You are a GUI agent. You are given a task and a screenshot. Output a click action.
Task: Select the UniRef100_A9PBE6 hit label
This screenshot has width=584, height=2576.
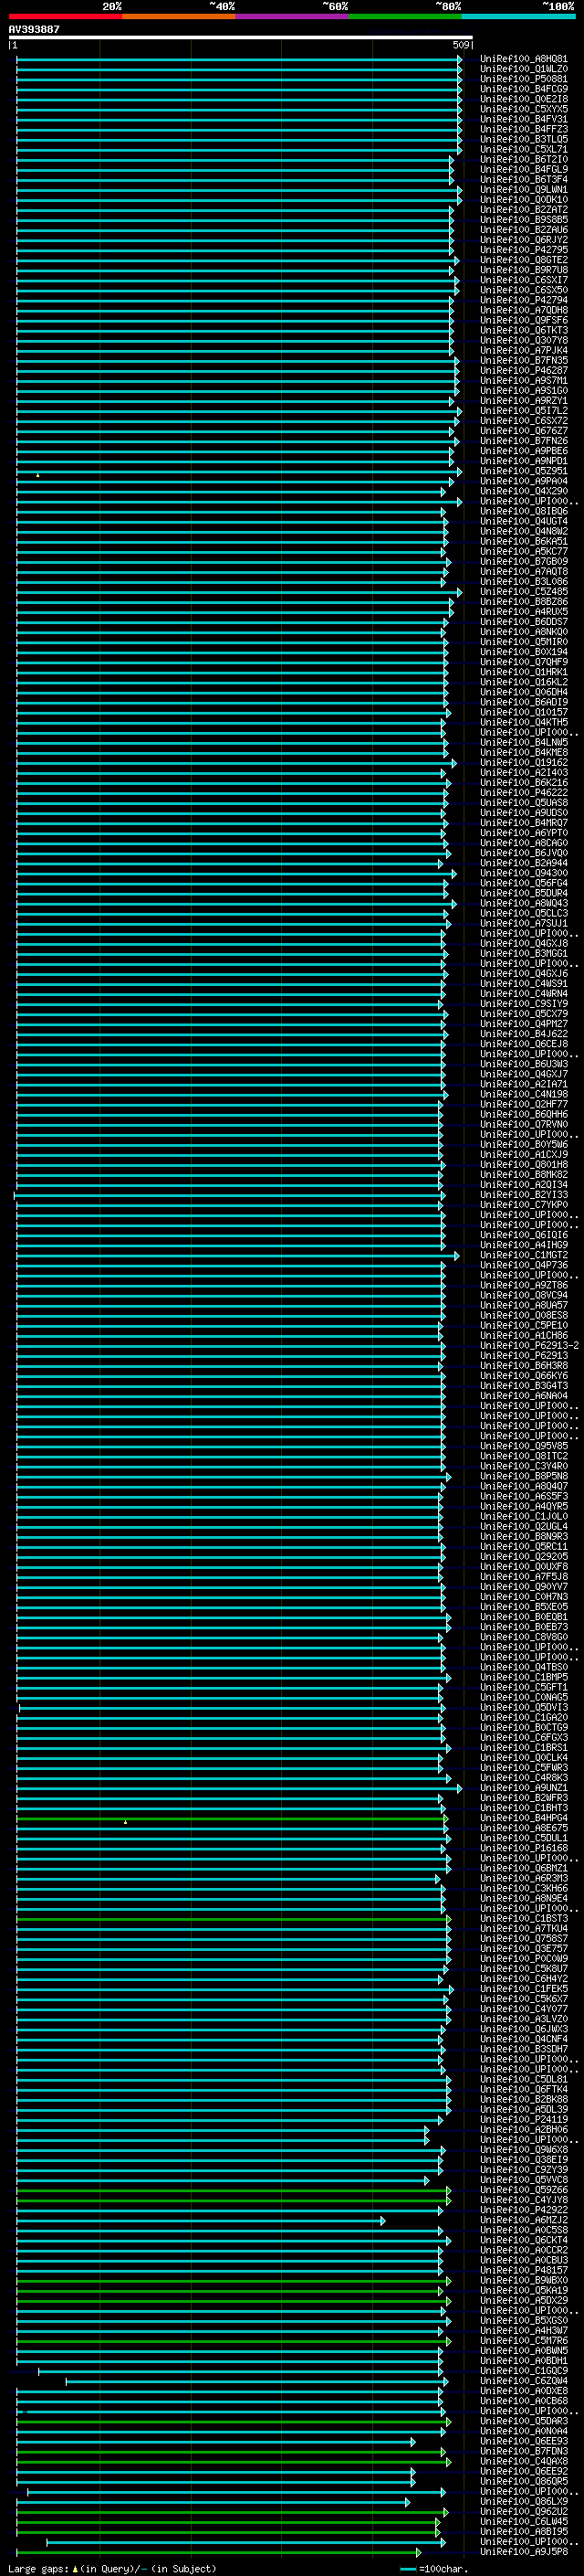pos(523,451)
